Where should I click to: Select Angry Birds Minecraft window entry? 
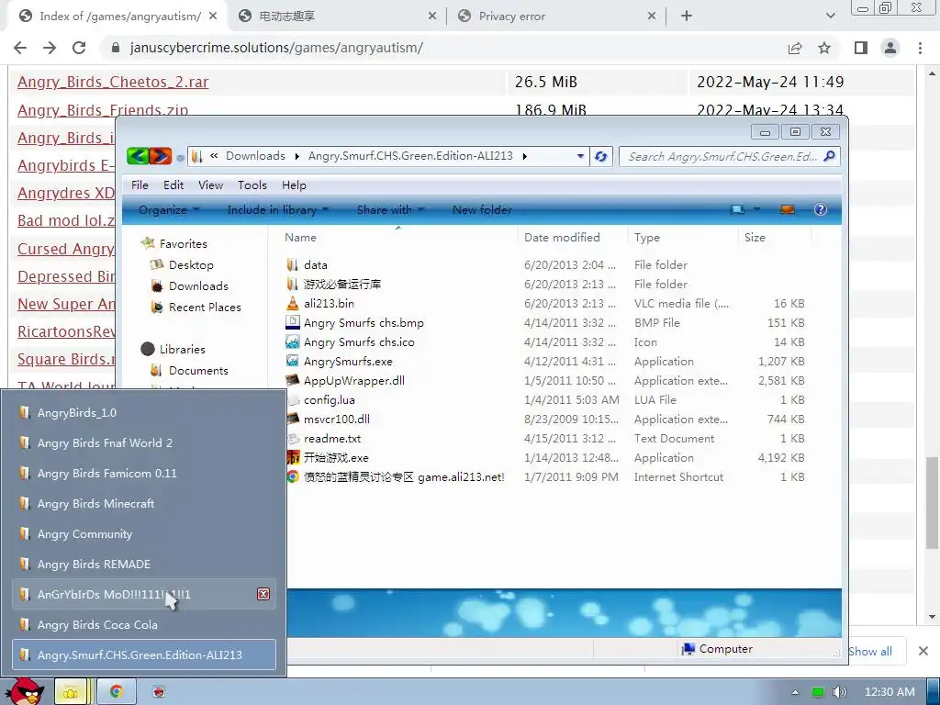tap(144, 504)
